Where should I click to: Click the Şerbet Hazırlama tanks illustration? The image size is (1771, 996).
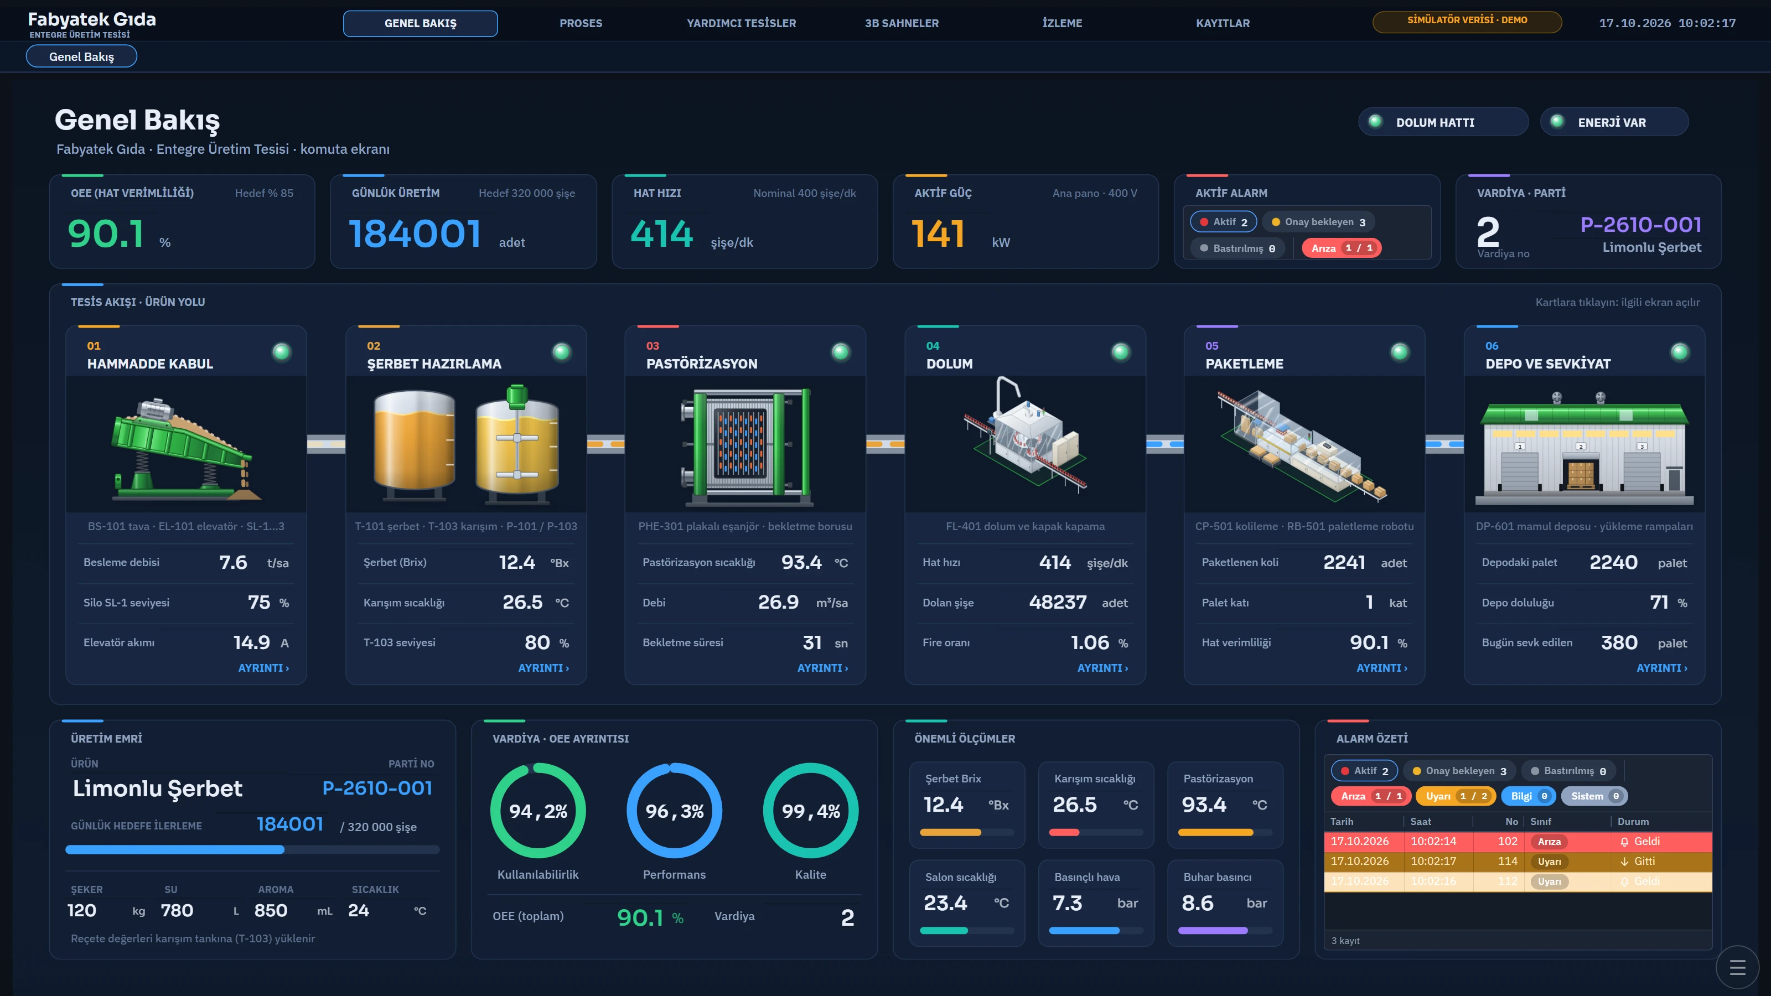pos(465,443)
